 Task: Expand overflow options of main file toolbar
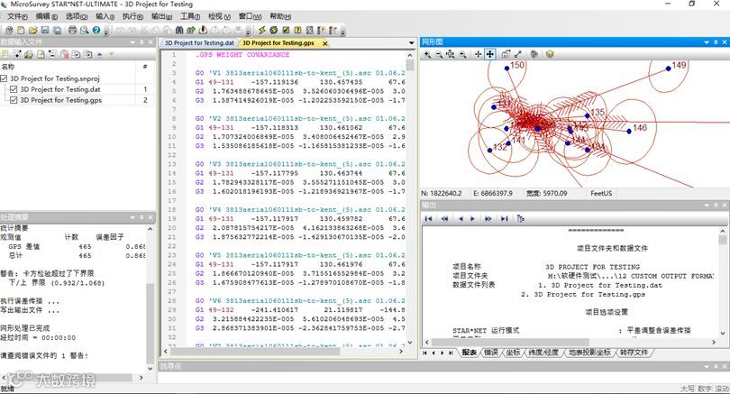pos(106,32)
